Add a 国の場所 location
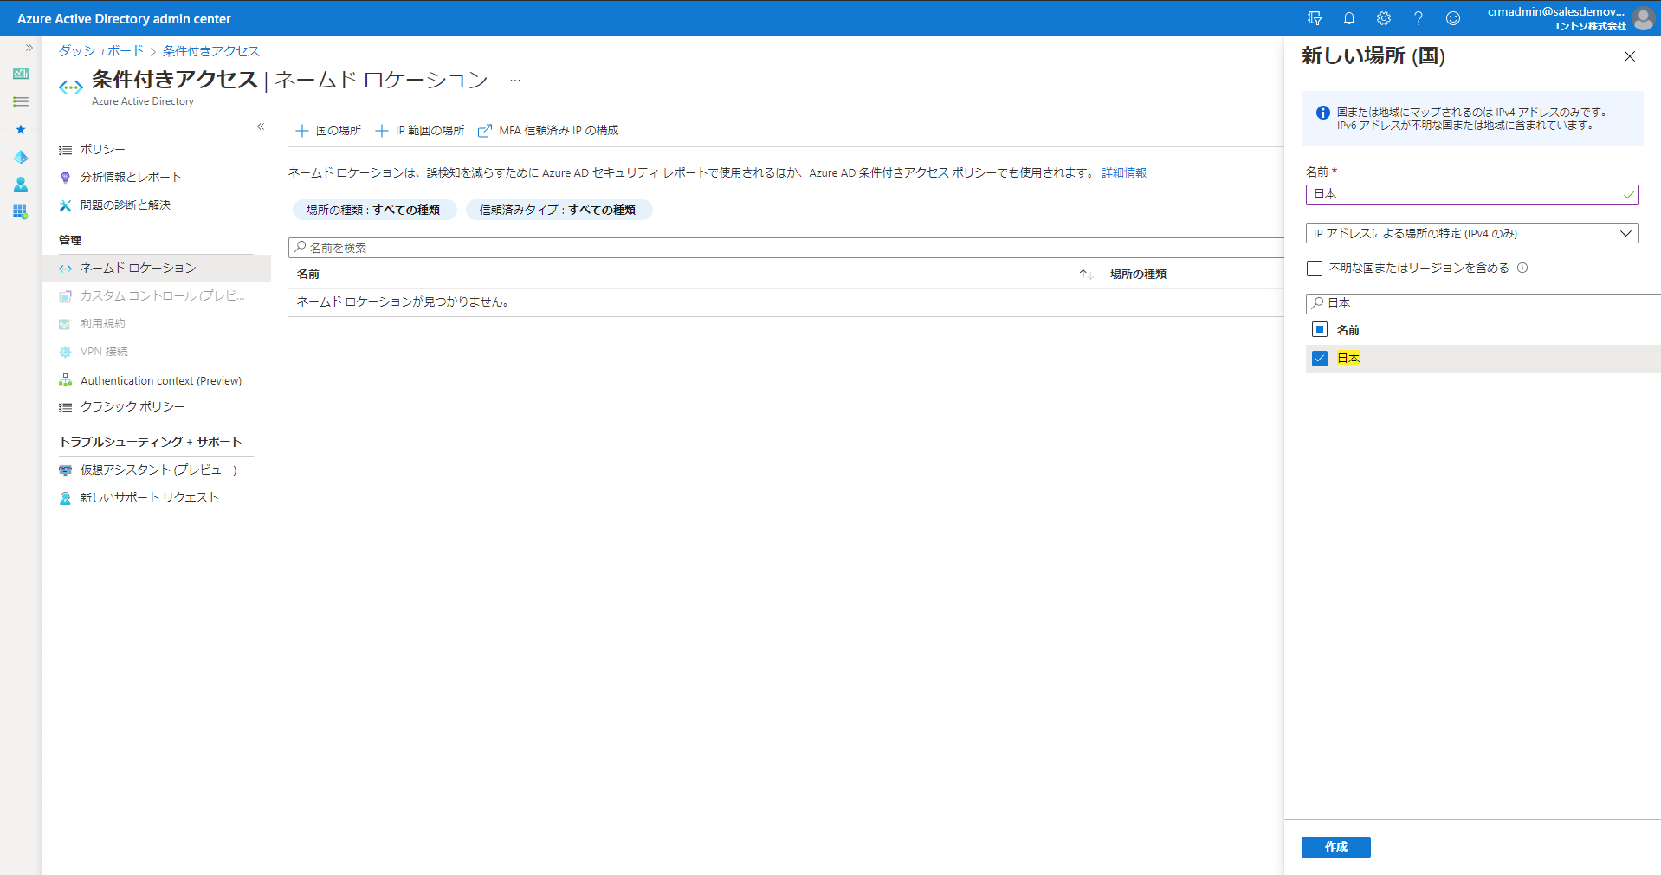The width and height of the screenshot is (1661, 875). click(x=328, y=131)
